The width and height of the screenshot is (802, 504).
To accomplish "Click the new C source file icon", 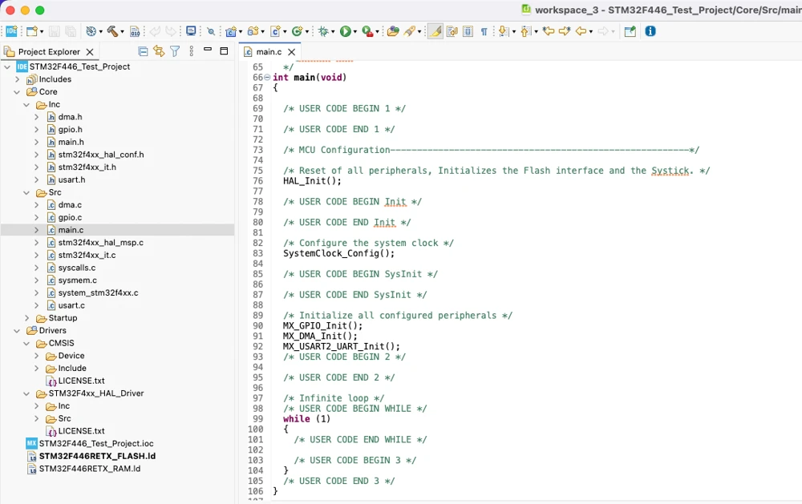I will pyautogui.click(x=275, y=31).
